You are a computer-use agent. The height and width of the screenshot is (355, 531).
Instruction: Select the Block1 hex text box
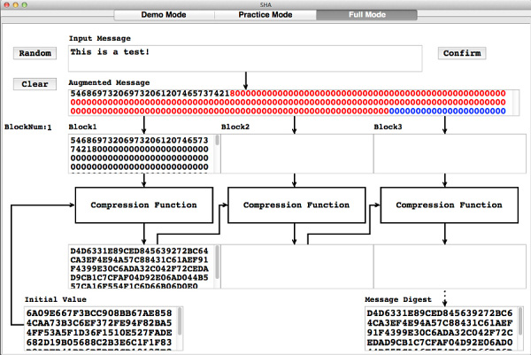coord(137,153)
